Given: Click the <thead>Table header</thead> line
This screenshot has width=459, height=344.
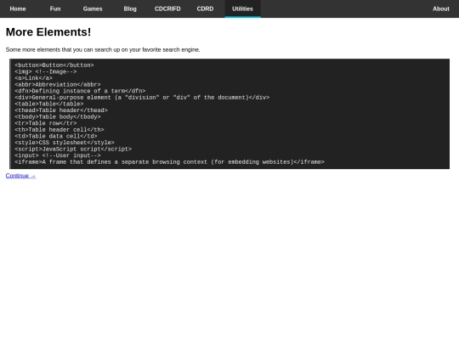Looking at the screenshot, I should click(61, 110).
